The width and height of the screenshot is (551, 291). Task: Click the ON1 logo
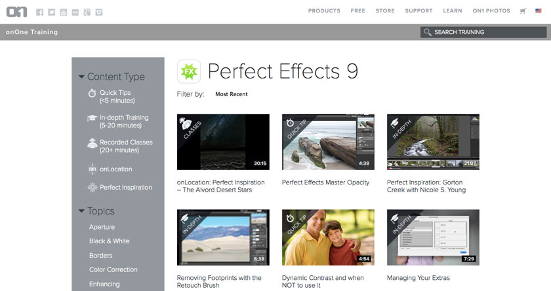[x=16, y=12]
